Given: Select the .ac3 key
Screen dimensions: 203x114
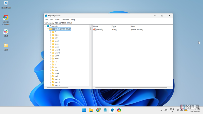Looking at the screenshot, I should (x=57, y=76).
